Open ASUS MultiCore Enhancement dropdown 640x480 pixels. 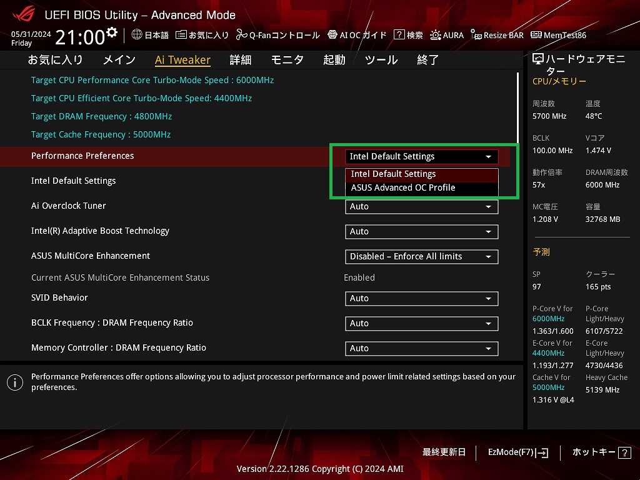[x=422, y=257]
